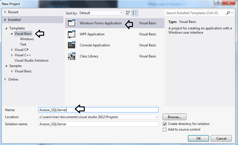
Task: Collapse the Samples tree node
Action: 6,66
